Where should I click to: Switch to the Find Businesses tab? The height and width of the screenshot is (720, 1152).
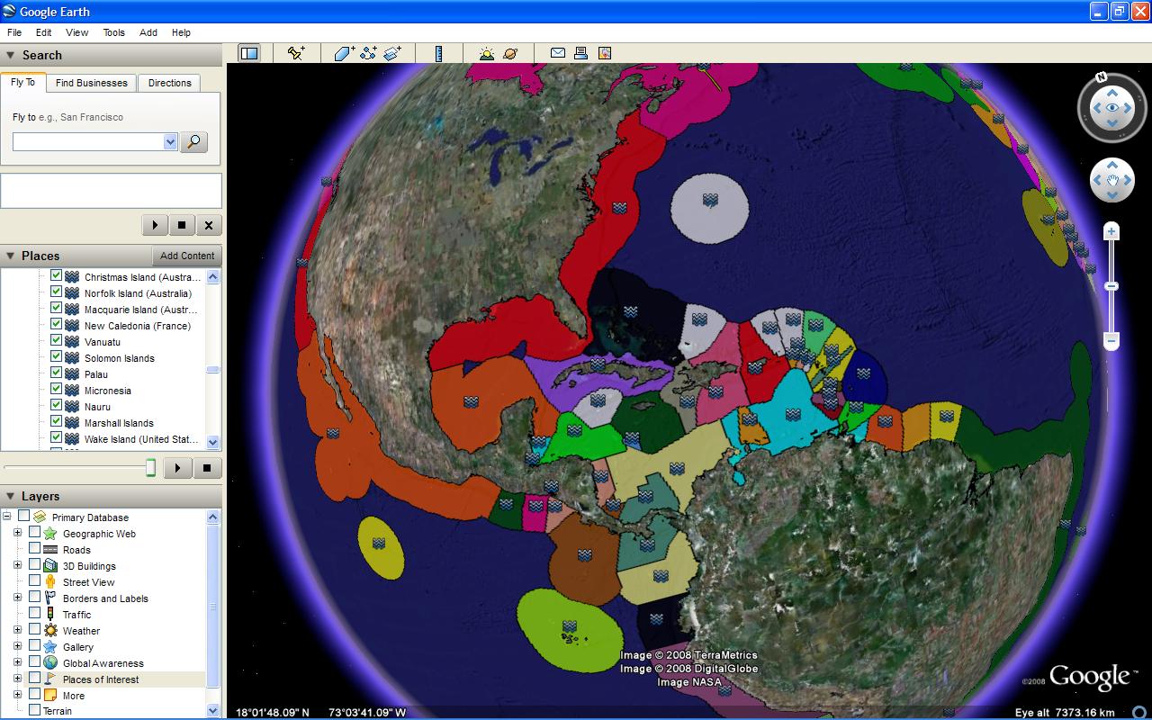coord(91,83)
